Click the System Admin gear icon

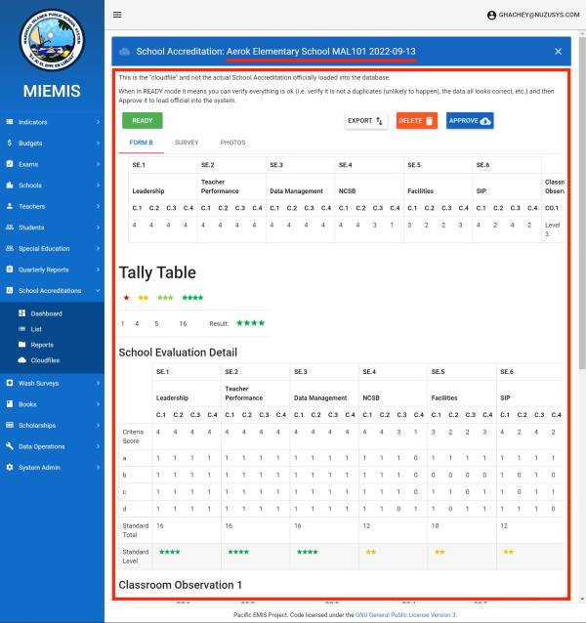click(10, 467)
